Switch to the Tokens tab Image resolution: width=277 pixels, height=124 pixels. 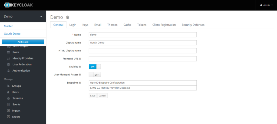click(x=142, y=25)
